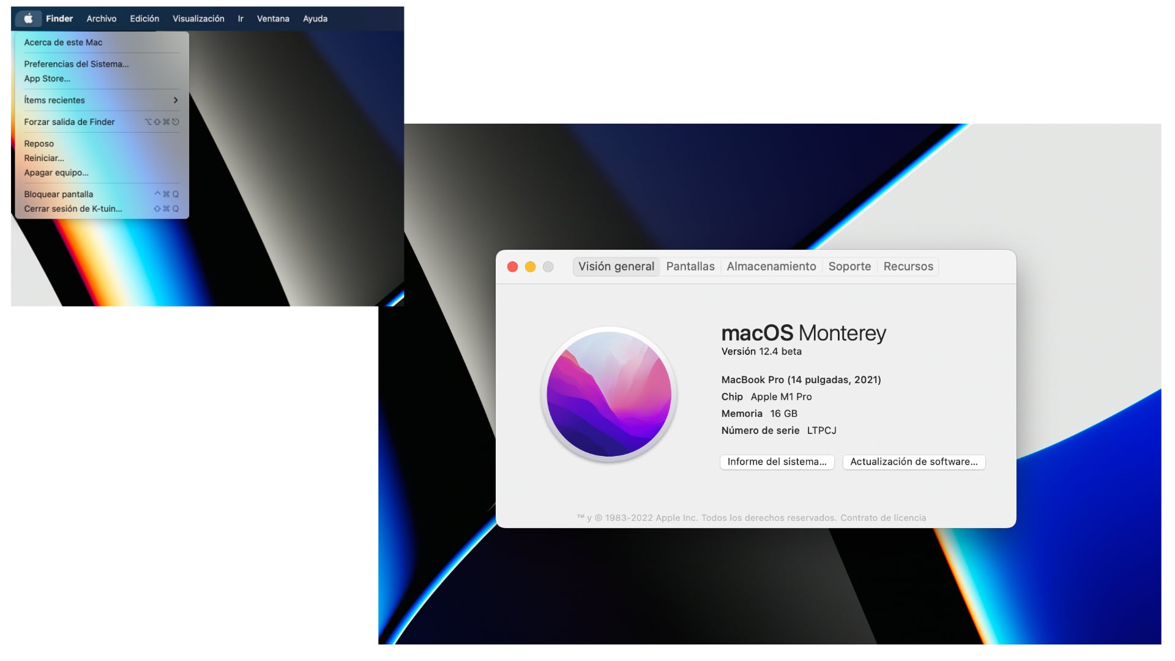Click the red close traffic light

pos(514,267)
